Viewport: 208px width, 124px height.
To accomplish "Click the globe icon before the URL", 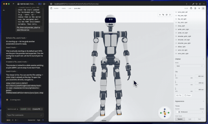I will coord(51,4).
